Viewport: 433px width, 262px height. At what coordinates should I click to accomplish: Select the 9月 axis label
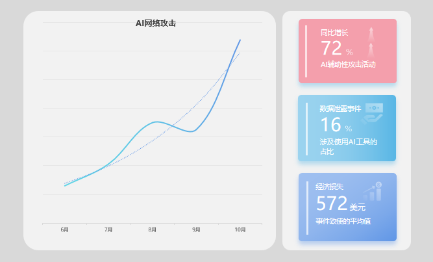196,229
